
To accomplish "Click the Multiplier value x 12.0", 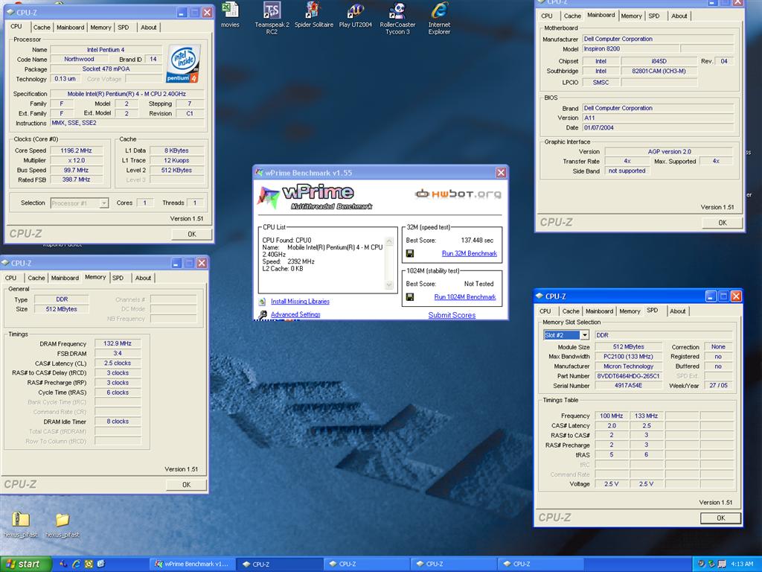I will coord(76,160).
